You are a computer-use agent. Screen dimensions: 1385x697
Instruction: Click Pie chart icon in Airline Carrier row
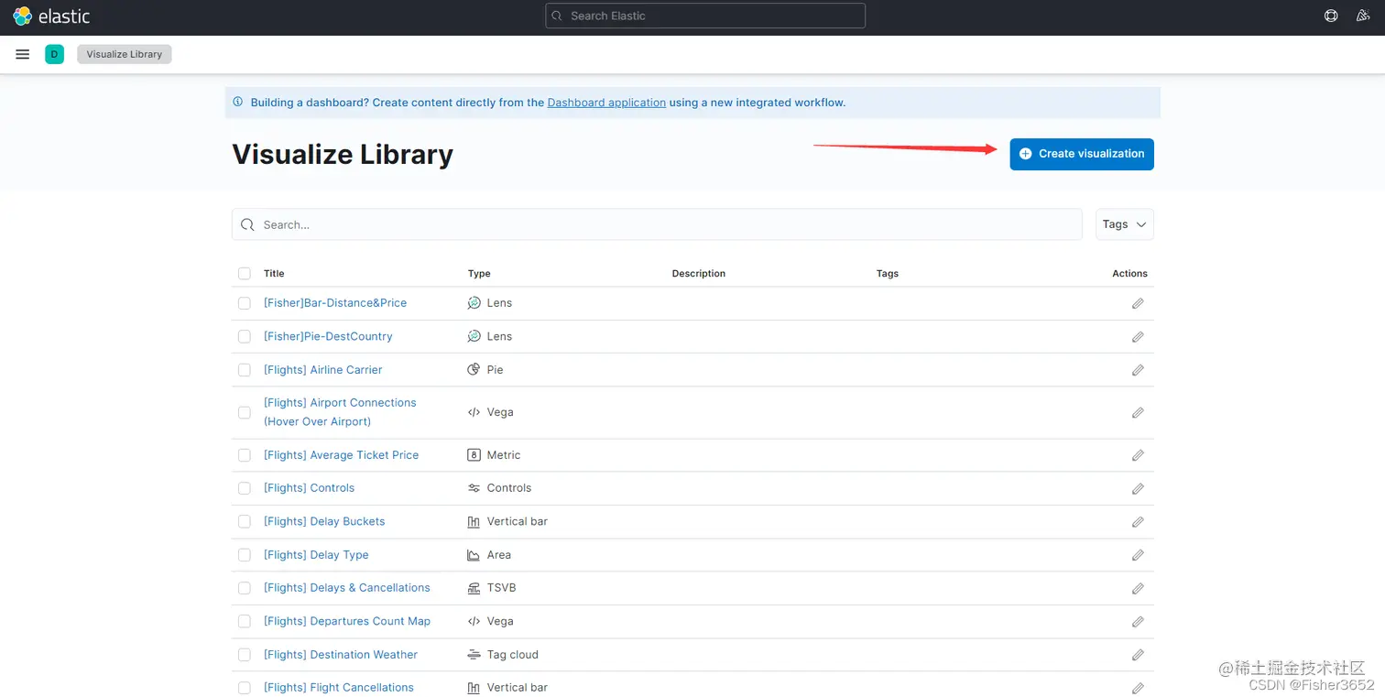(x=474, y=370)
